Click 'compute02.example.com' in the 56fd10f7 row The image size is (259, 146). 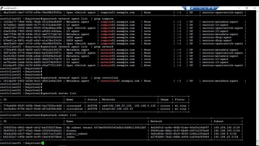117,28
